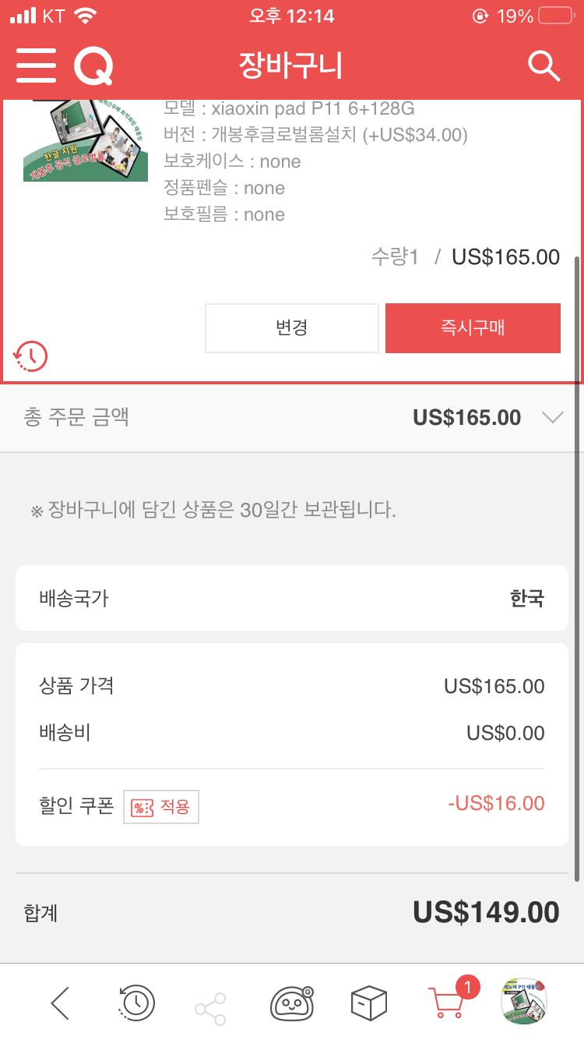Go back with bottom arrow
Screen dimensions: 584x1040
point(60,1003)
